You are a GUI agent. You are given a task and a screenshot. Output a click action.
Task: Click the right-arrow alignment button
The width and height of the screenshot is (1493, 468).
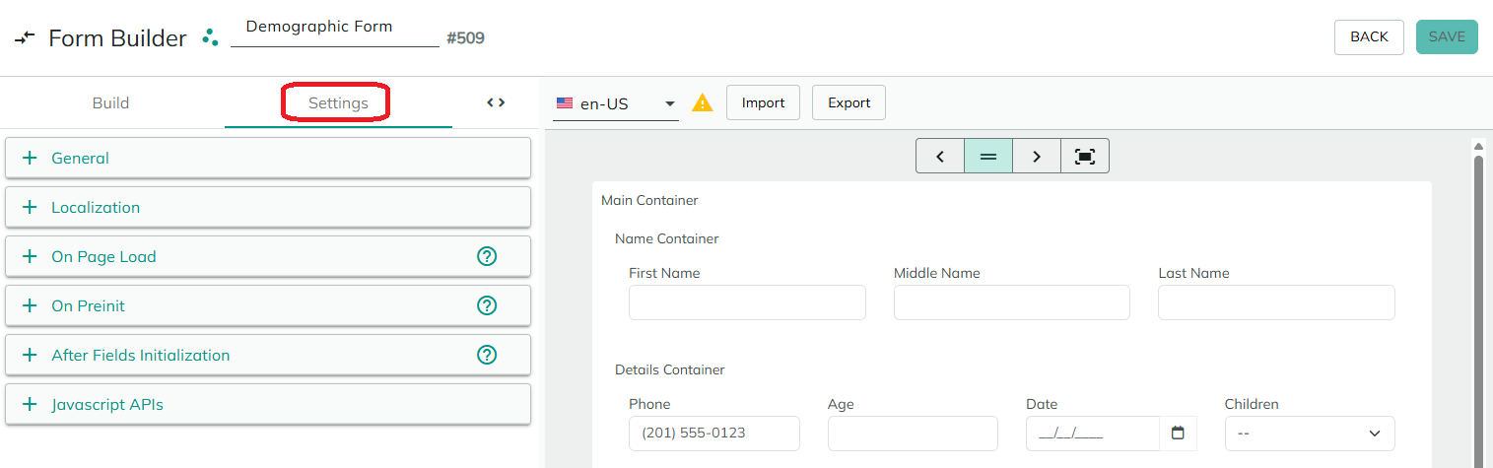(x=1037, y=156)
